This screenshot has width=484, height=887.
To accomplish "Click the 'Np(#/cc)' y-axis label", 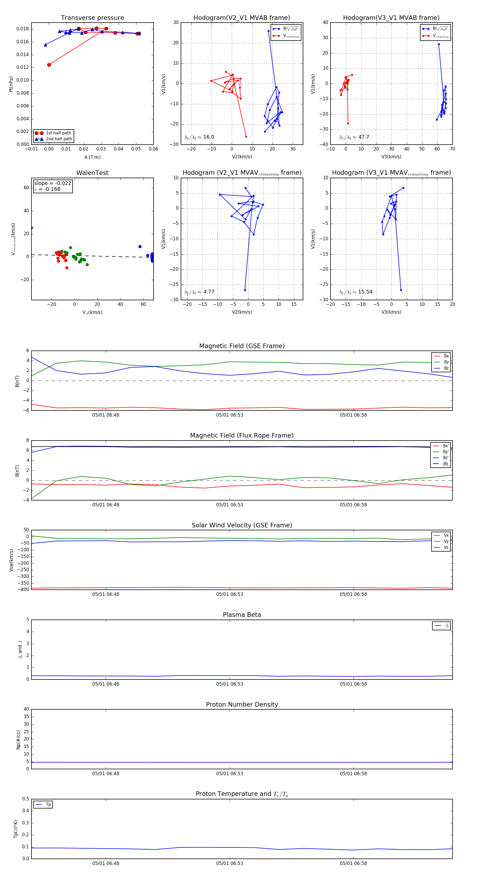I will pyautogui.click(x=18, y=740).
